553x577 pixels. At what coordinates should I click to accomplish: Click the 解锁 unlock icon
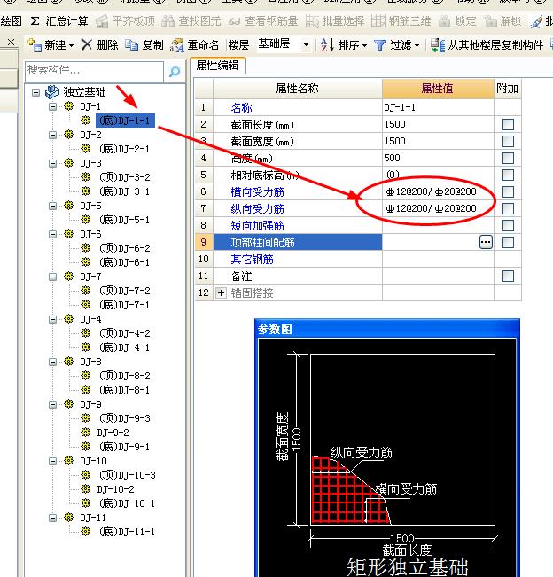490,21
